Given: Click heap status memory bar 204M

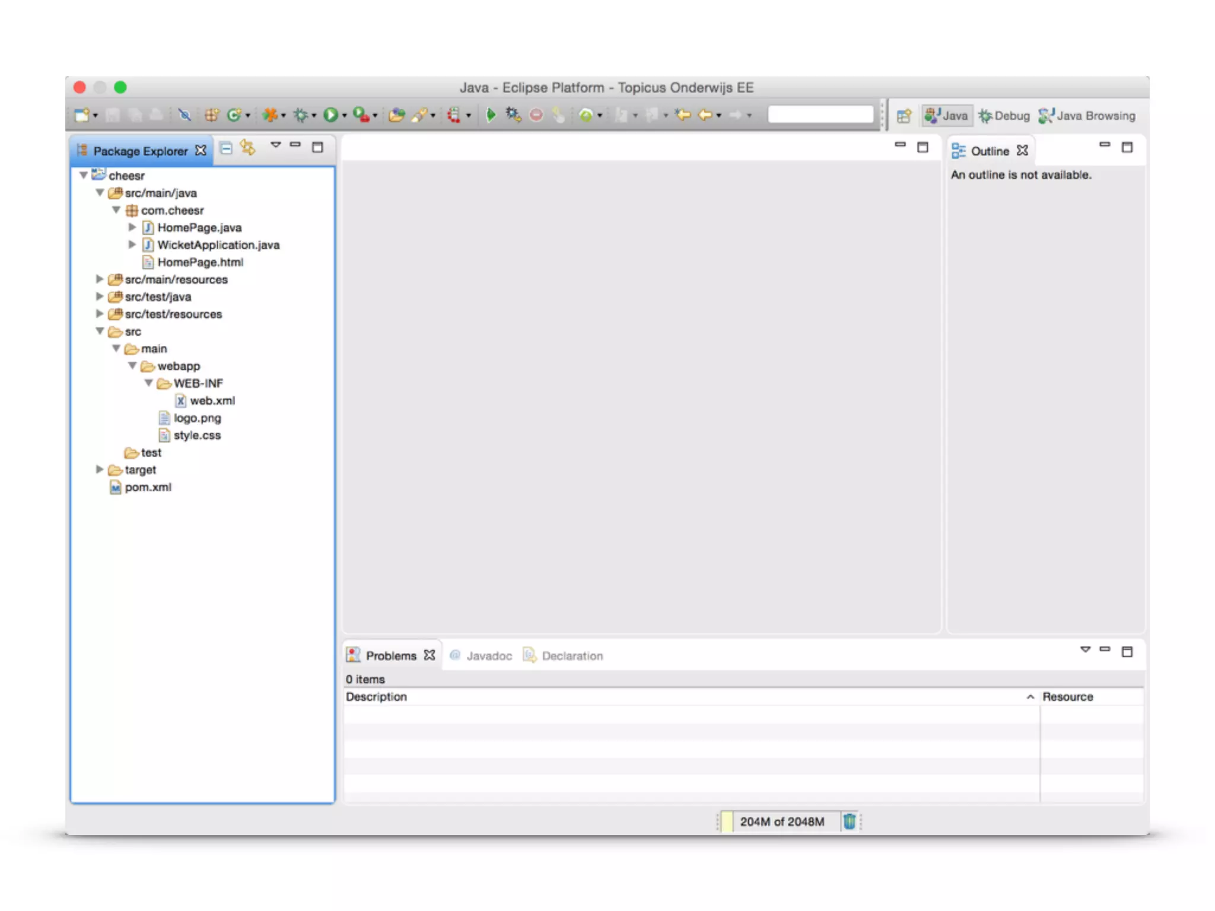Looking at the screenshot, I should [x=781, y=821].
